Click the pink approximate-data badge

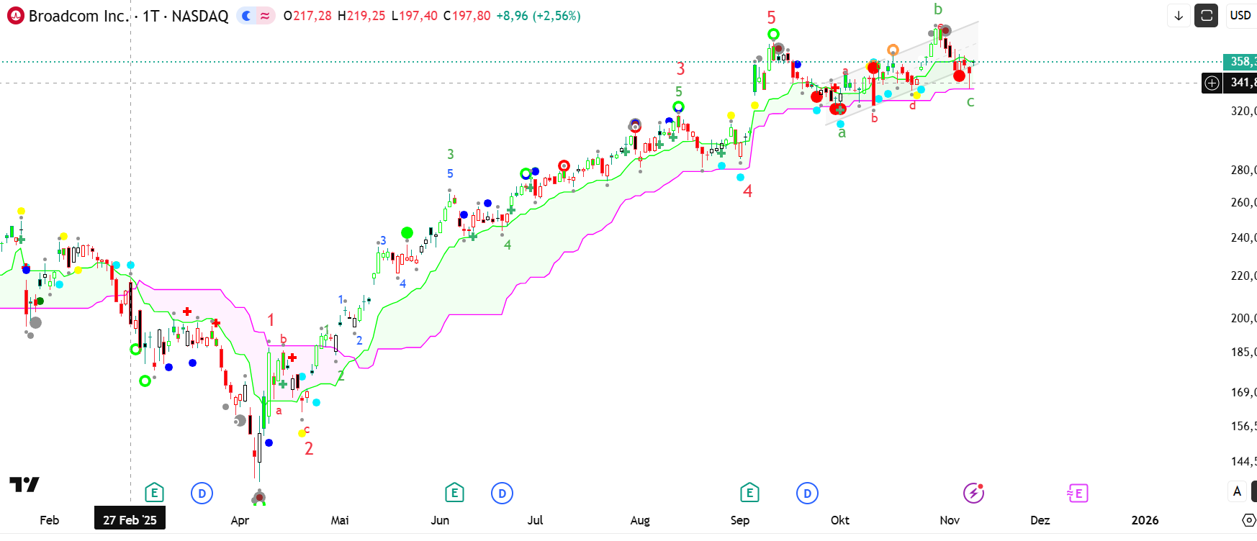pos(266,16)
